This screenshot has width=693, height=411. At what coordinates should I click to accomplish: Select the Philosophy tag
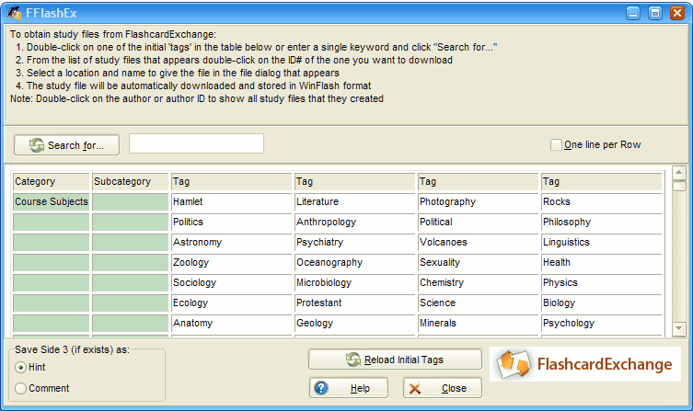[x=602, y=223]
